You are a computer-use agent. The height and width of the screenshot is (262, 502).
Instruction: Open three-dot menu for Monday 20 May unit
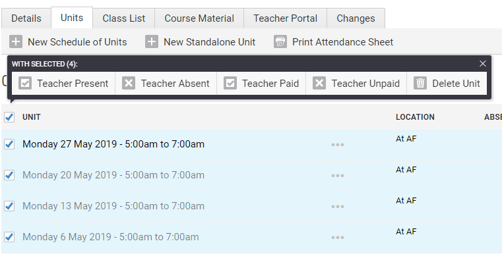tap(338, 176)
